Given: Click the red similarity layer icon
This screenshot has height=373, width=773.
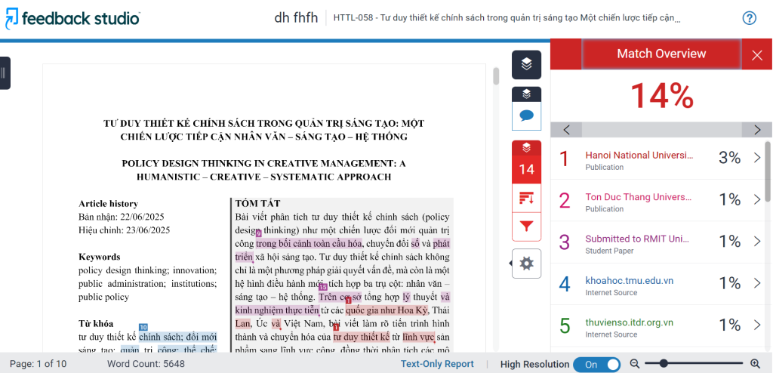Looking at the screenshot, I should tap(526, 147).
